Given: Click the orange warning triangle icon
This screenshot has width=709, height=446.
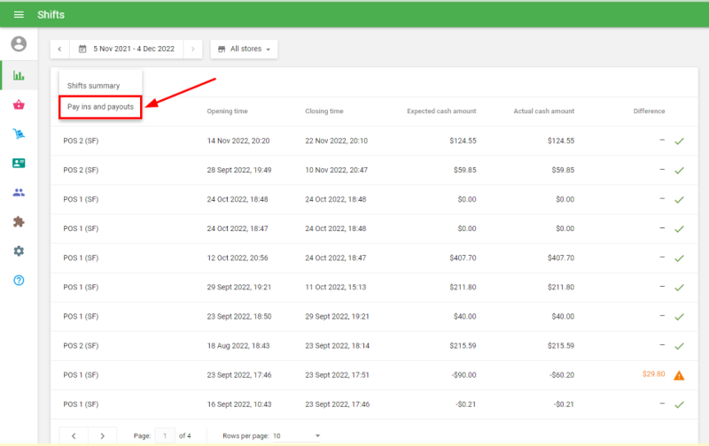Looking at the screenshot, I should (679, 375).
